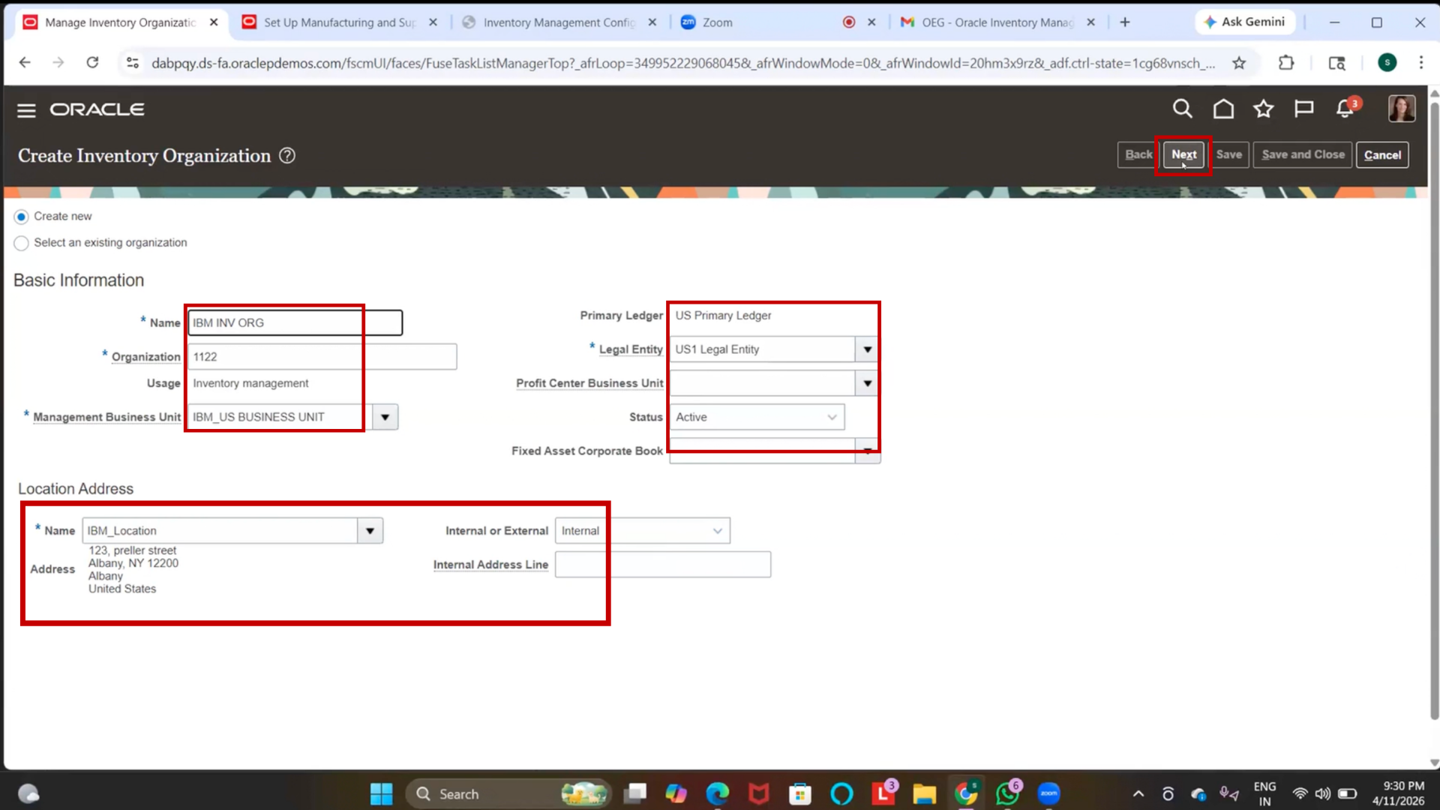This screenshot has width=1440, height=810.
Task: Open File Explorer from taskbar
Action: (x=924, y=793)
